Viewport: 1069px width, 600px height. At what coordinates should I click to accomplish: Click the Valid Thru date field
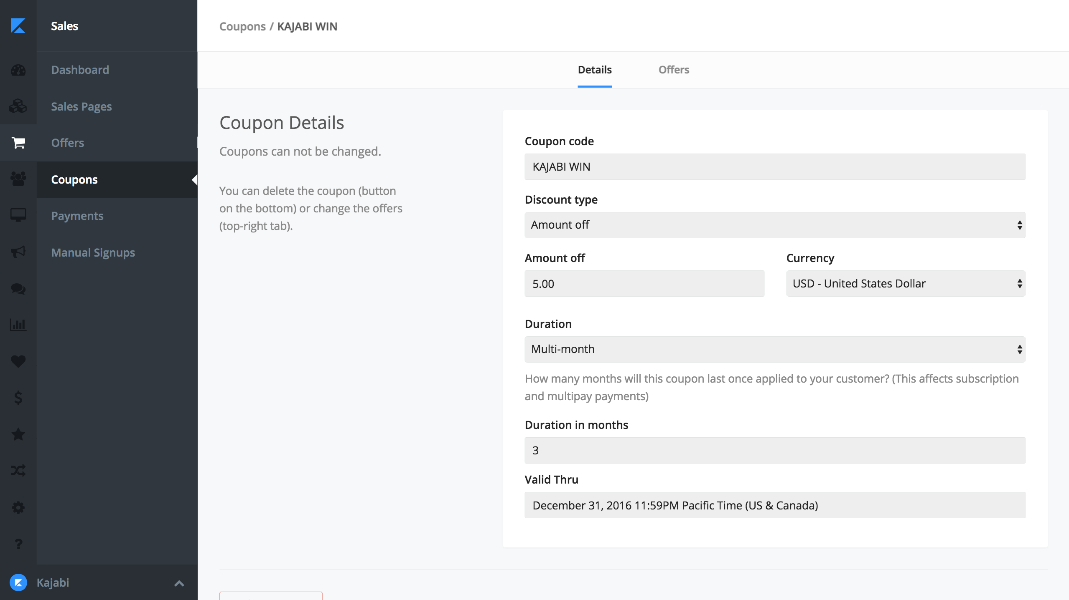(775, 505)
